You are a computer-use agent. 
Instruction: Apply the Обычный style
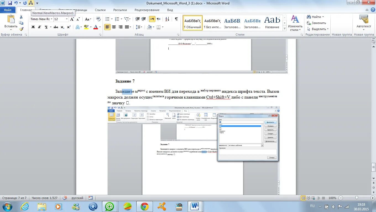(193, 23)
